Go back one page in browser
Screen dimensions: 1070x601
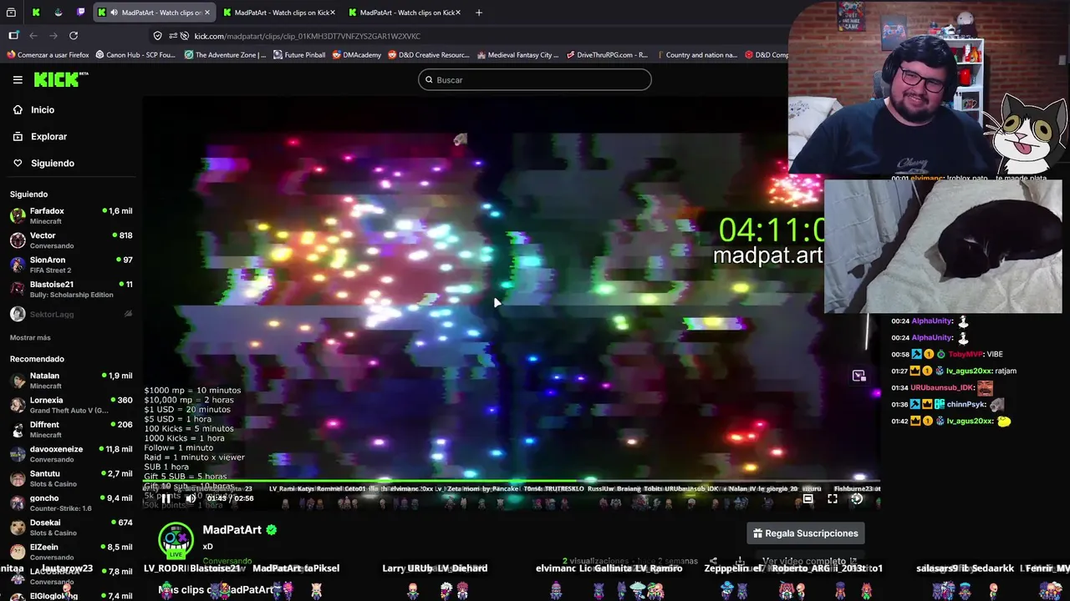tap(33, 36)
